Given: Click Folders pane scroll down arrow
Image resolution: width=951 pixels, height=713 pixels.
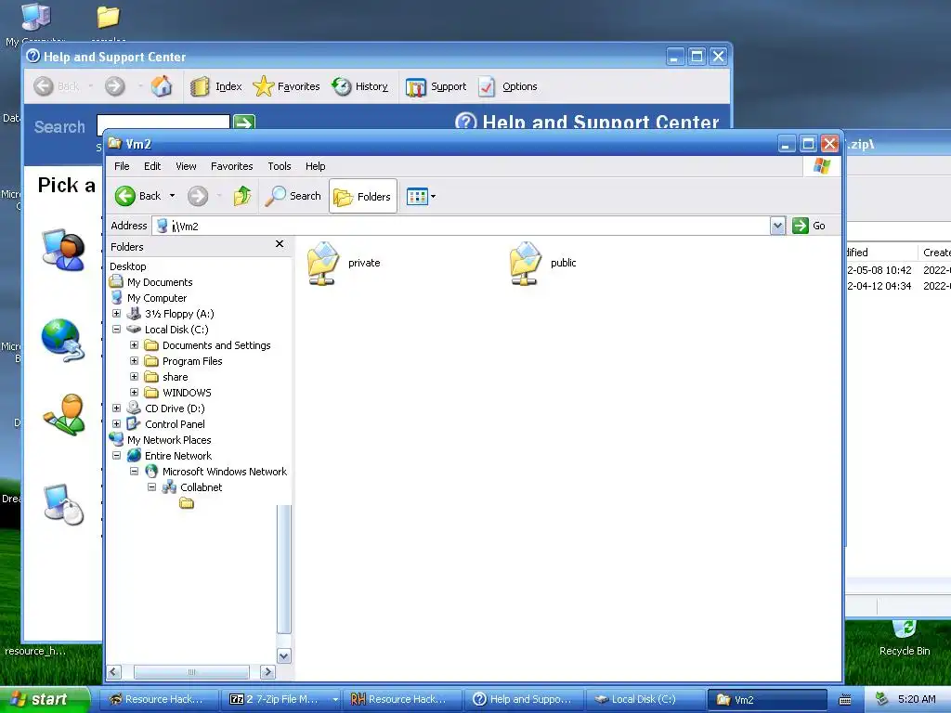Looking at the screenshot, I should (284, 656).
